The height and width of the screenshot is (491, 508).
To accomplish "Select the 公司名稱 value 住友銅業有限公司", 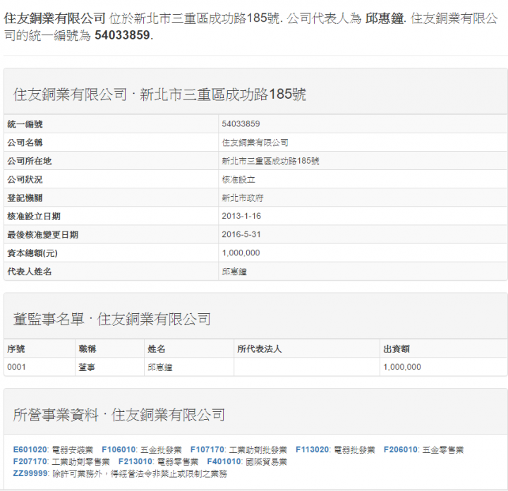I will (255, 143).
